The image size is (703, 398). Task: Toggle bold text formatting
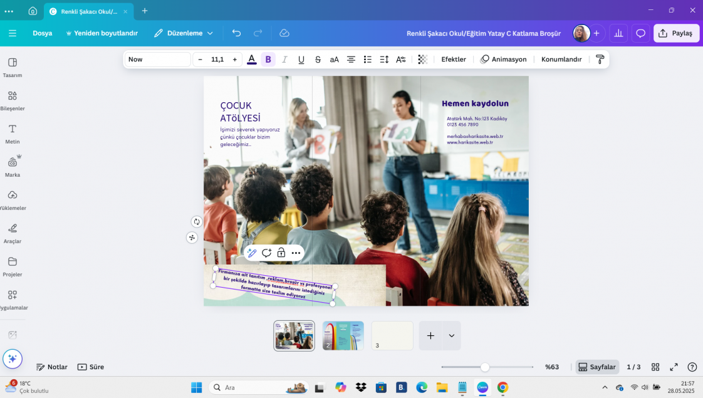pos(268,60)
